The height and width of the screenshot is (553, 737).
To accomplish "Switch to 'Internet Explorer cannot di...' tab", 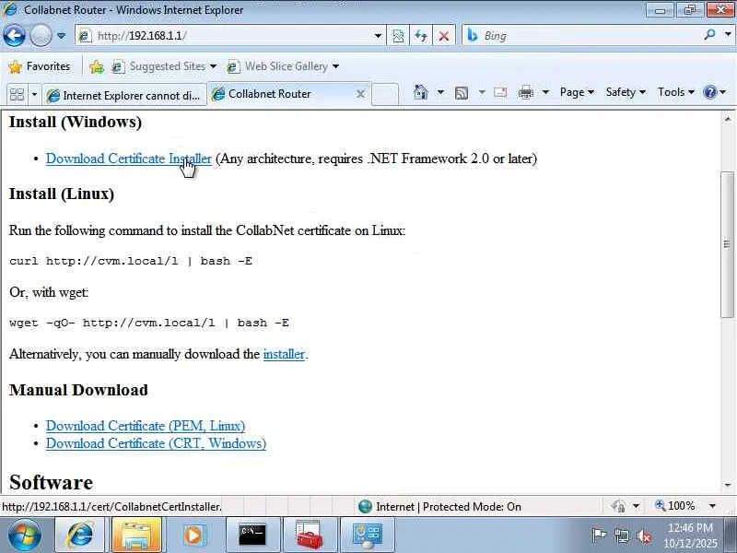I will click(x=125, y=95).
